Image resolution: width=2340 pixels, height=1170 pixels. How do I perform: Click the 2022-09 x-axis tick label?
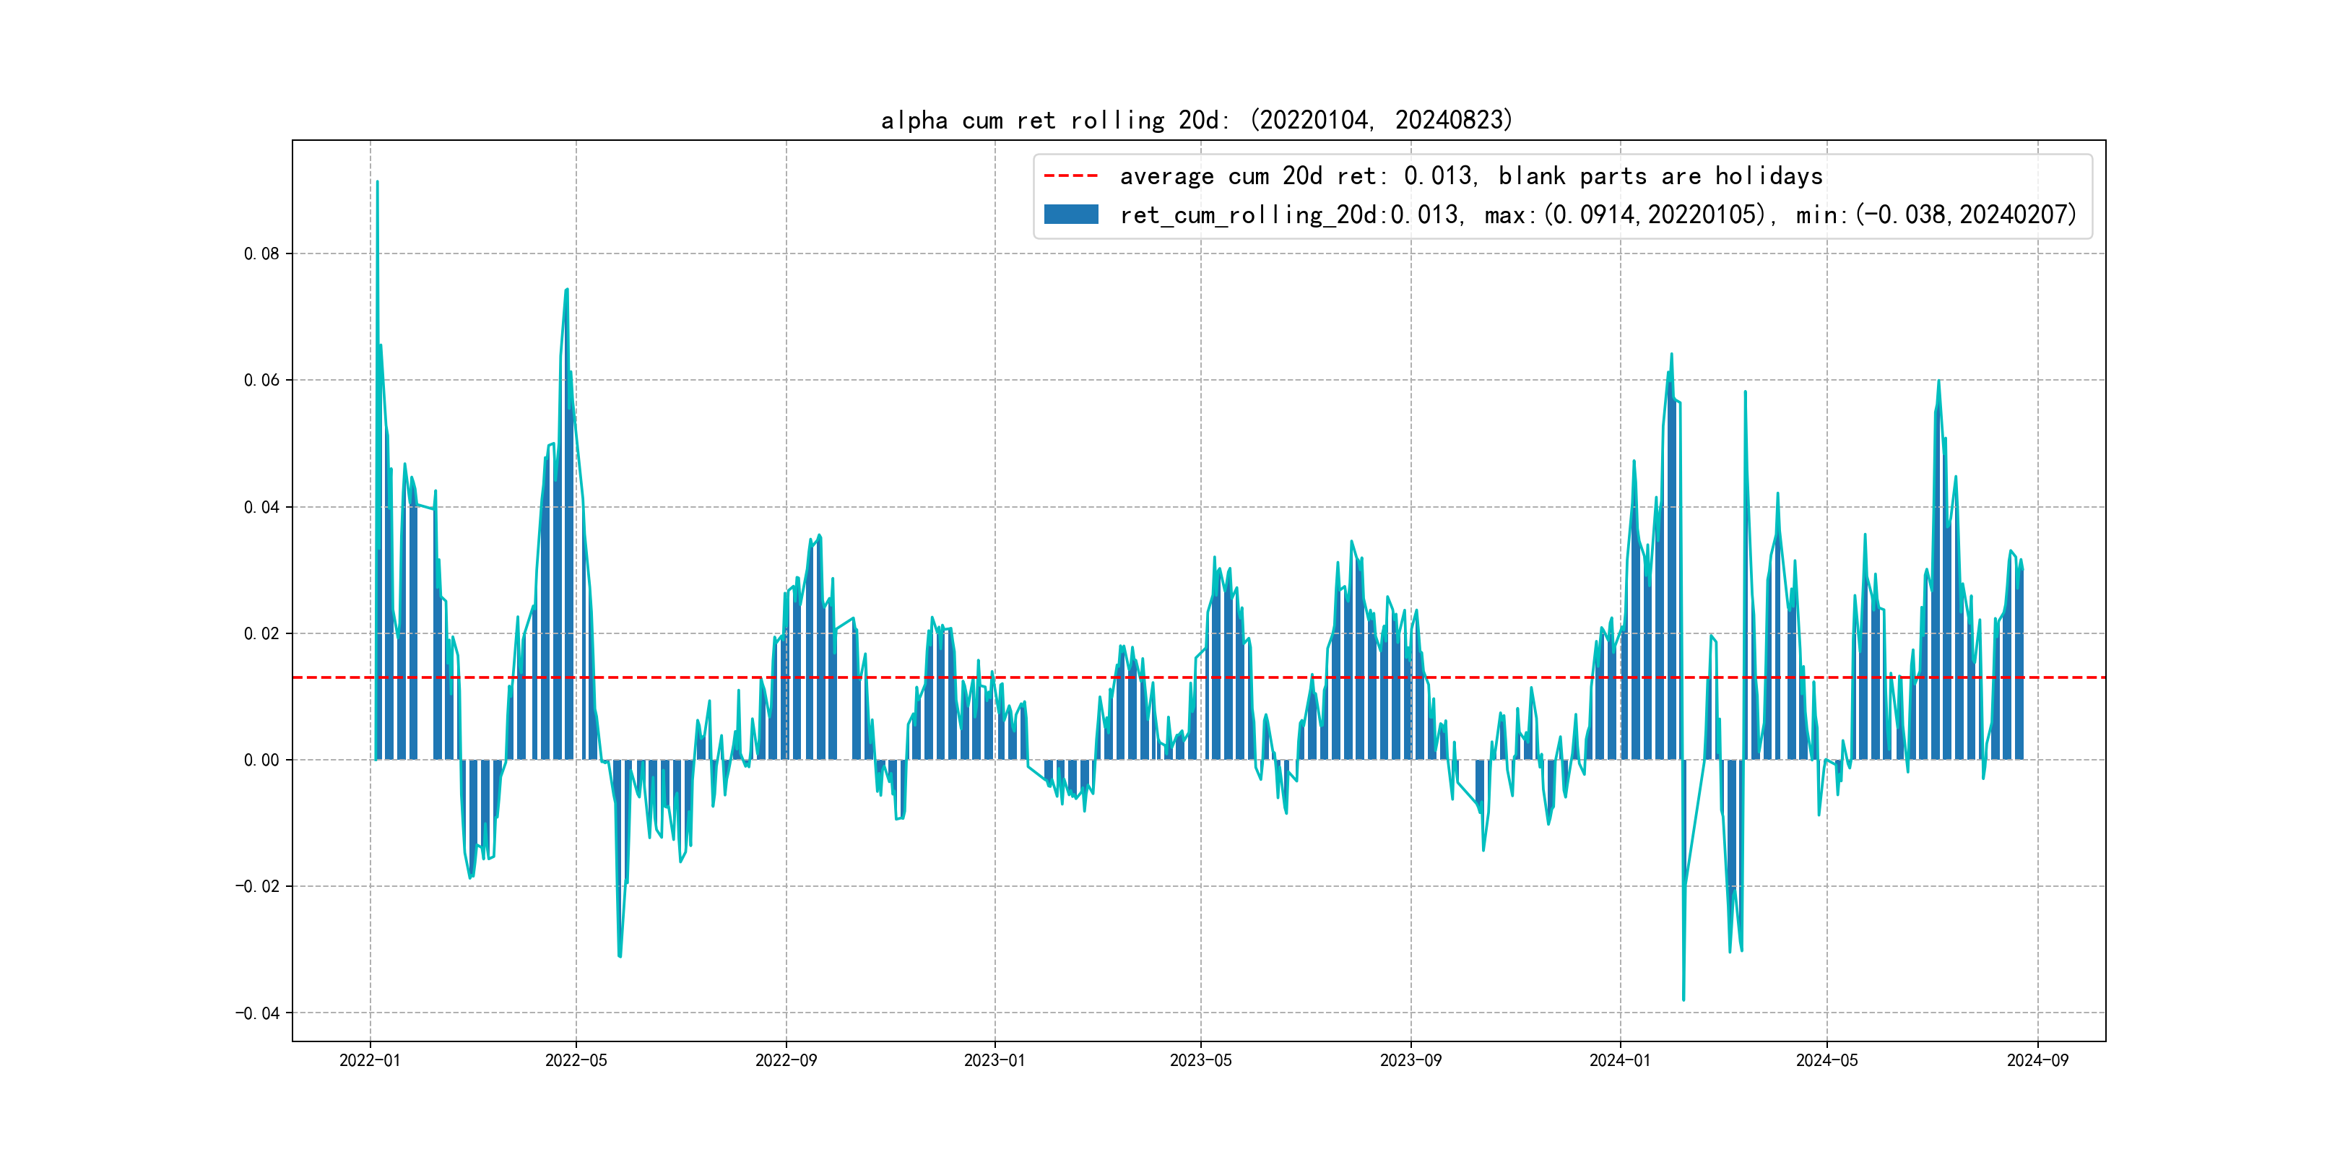786,1060
